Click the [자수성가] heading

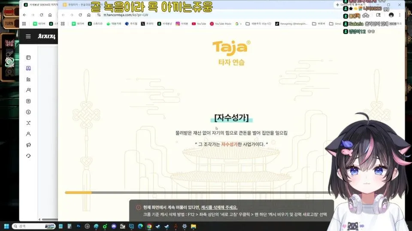tap(231, 118)
